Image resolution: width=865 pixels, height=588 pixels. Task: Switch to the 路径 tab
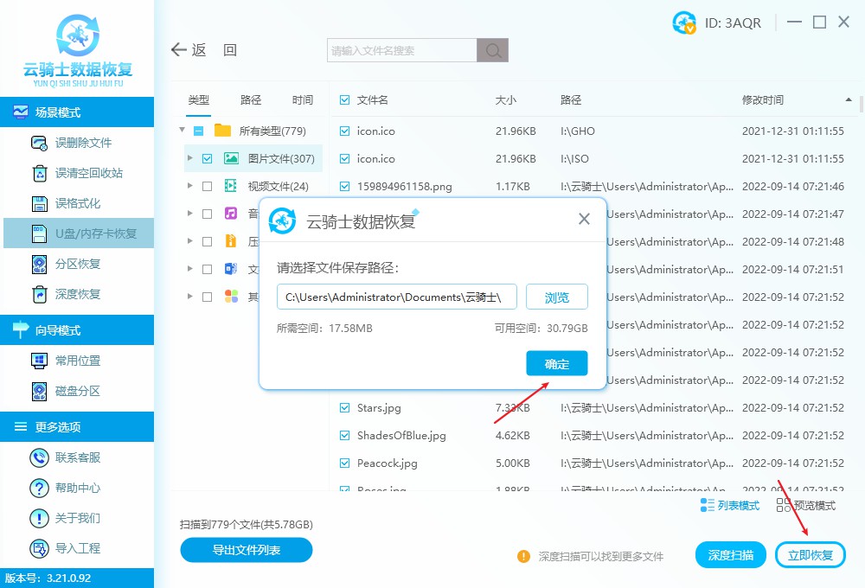[250, 99]
